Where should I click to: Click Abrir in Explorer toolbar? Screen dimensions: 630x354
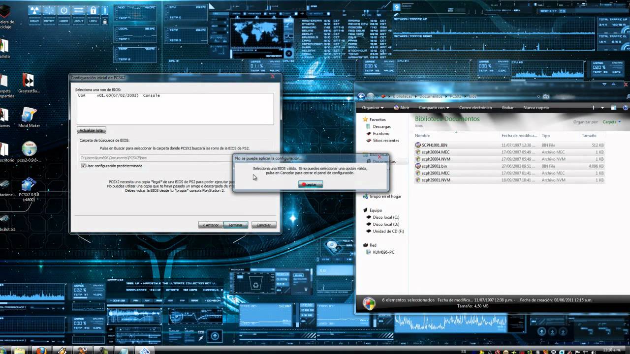(x=402, y=108)
